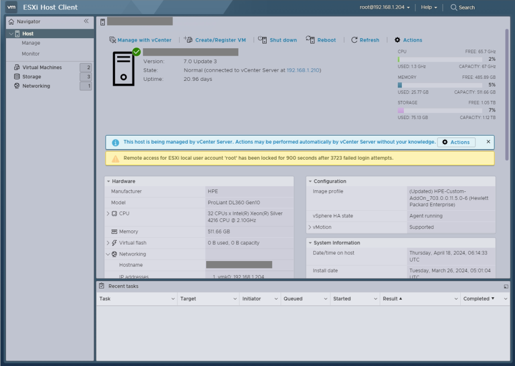Click the Storage database icon in Navigator
515x366 pixels.
17,76
